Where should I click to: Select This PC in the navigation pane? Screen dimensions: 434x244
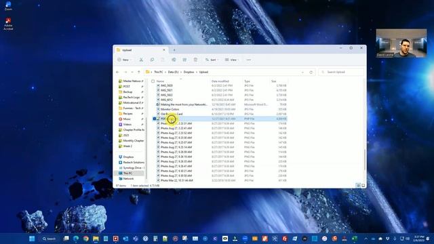coord(130,174)
